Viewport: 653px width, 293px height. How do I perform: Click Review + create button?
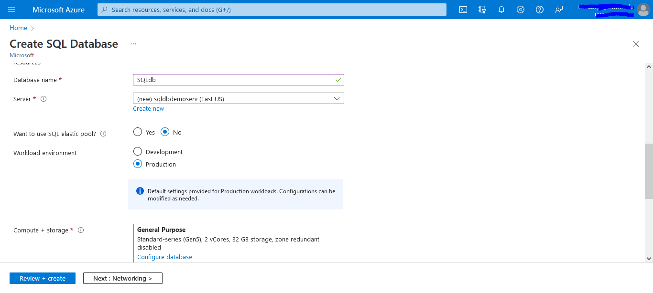tap(42, 278)
